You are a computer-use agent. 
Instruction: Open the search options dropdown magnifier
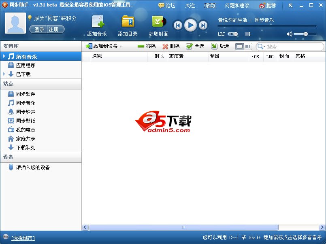point(261,47)
